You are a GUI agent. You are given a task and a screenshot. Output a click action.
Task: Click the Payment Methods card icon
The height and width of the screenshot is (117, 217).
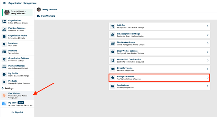(4, 67)
